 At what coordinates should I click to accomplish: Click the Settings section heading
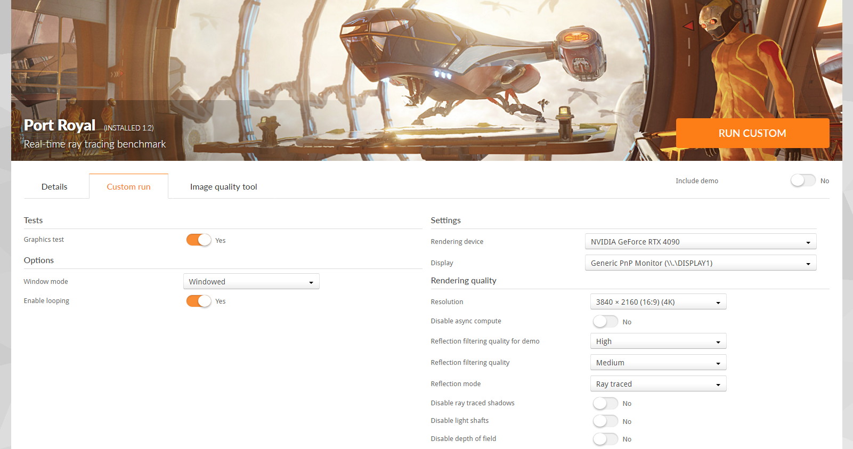pos(446,221)
